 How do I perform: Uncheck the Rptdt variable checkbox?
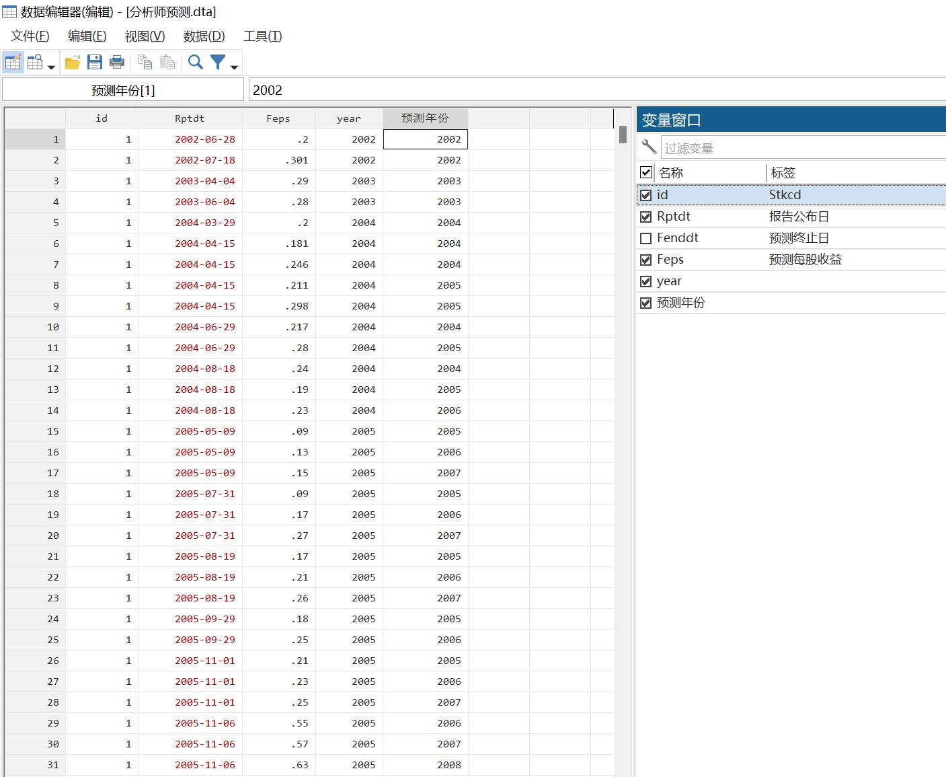(x=646, y=217)
